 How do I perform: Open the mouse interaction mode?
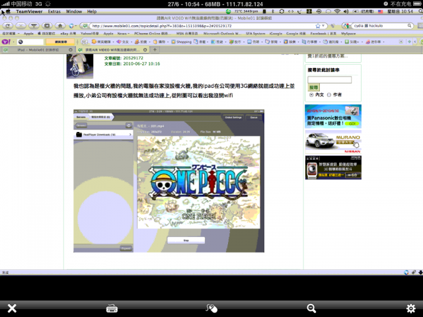click(x=211, y=308)
